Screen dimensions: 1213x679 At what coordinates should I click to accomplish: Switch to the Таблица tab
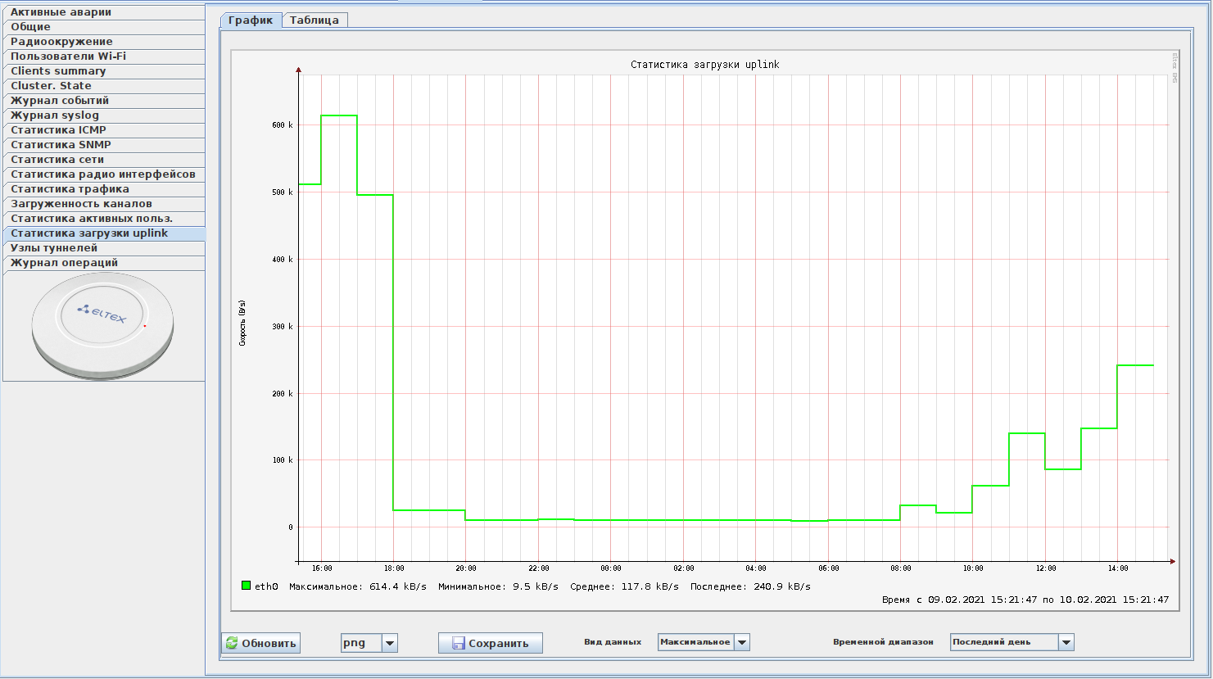315,20
